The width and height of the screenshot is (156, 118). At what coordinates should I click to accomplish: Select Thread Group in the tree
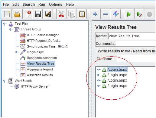click(31, 29)
